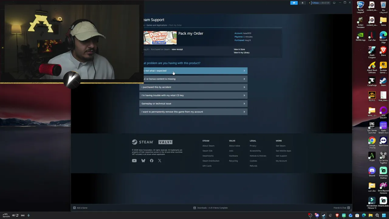Select Google Chrome desktop icon
The height and width of the screenshot is (219, 389).
point(372,143)
